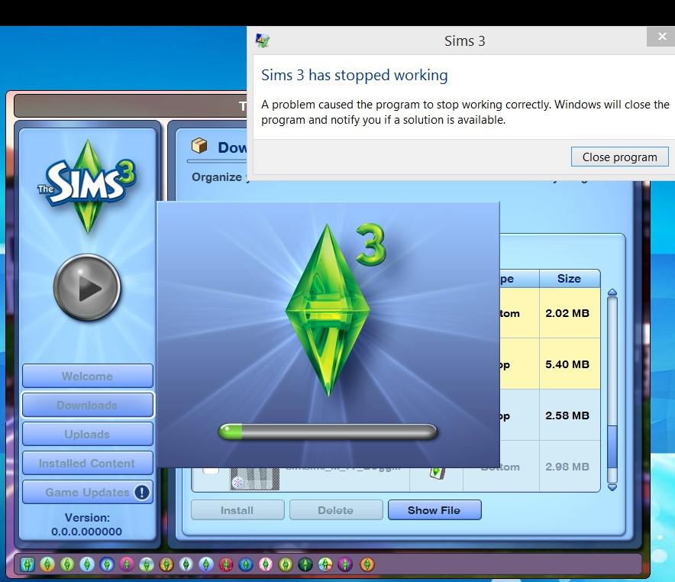The image size is (675, 582).
Task: Click the downloads list scrollbar thumb
Action: tap(612, 446)
